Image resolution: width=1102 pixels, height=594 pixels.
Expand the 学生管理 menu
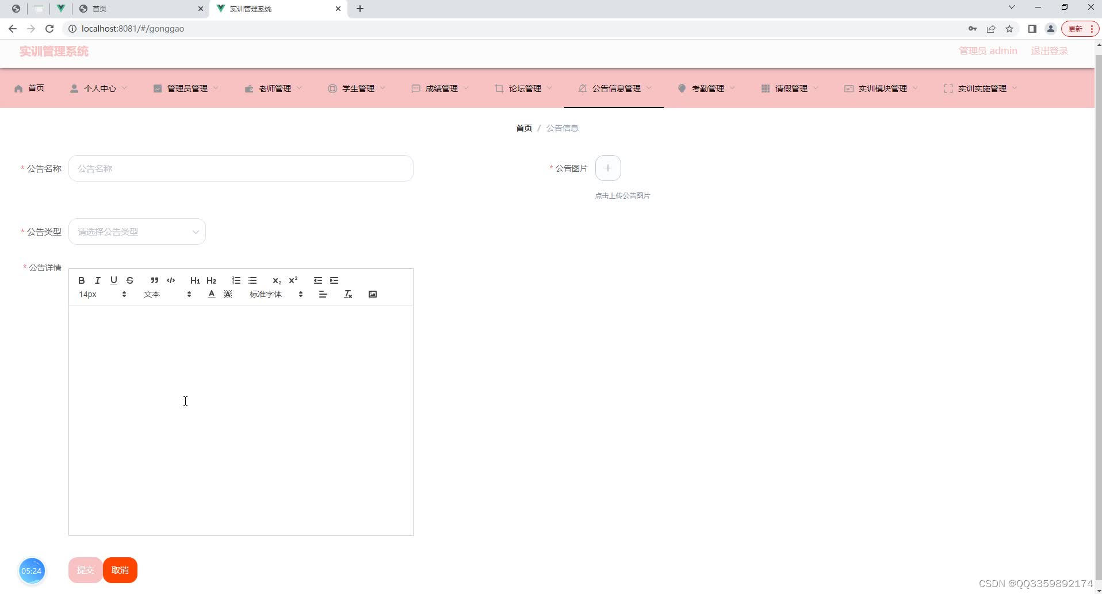[357, 88]
